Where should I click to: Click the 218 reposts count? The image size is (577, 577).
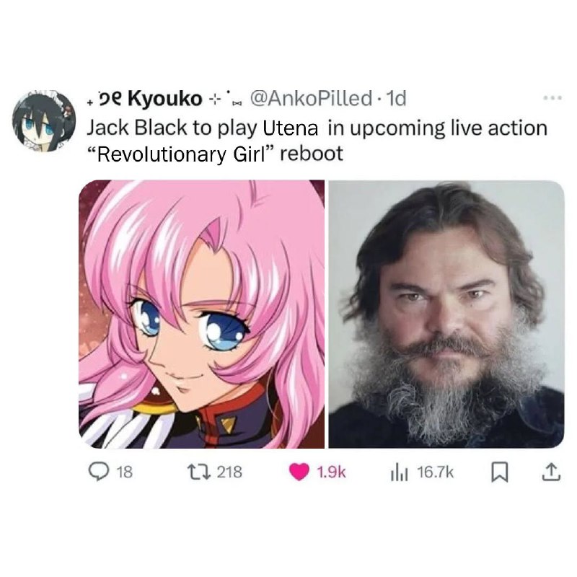pyautogui.click(x=229, y=472)
